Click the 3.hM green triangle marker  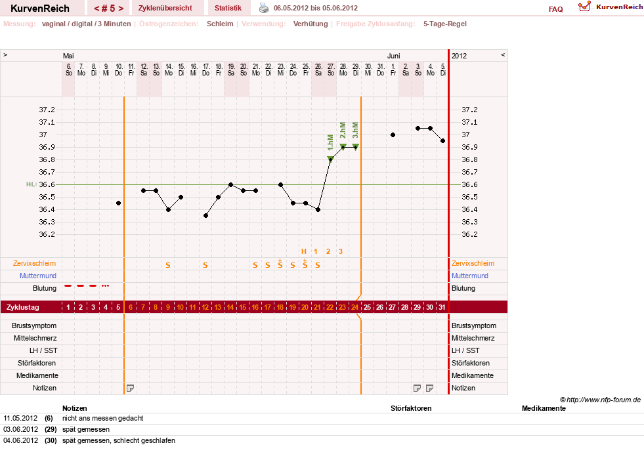click(356, 146)
